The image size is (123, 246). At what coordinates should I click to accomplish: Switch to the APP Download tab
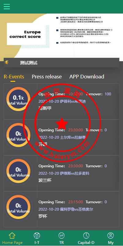pos(87,77)
